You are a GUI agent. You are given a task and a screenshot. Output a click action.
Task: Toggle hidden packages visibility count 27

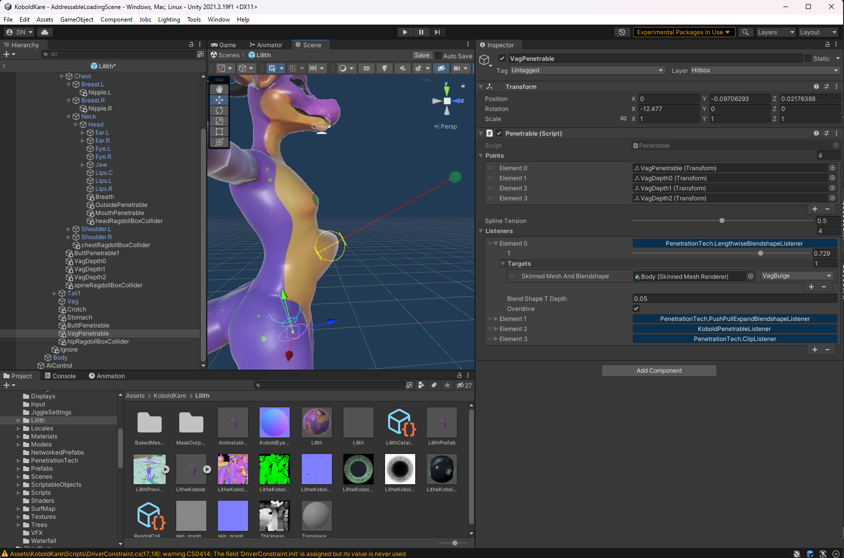464,385
